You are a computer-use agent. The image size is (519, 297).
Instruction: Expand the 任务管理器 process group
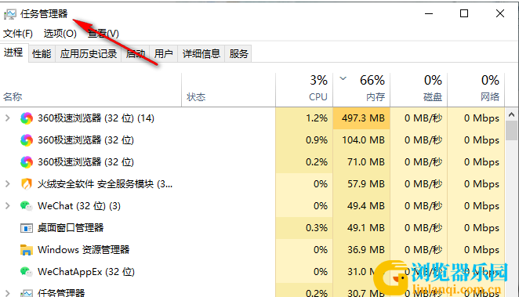[8, 293]
